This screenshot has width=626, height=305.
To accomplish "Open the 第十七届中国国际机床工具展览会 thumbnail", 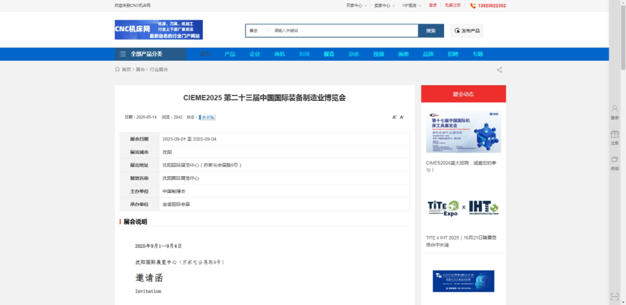I will coord(463,132).
